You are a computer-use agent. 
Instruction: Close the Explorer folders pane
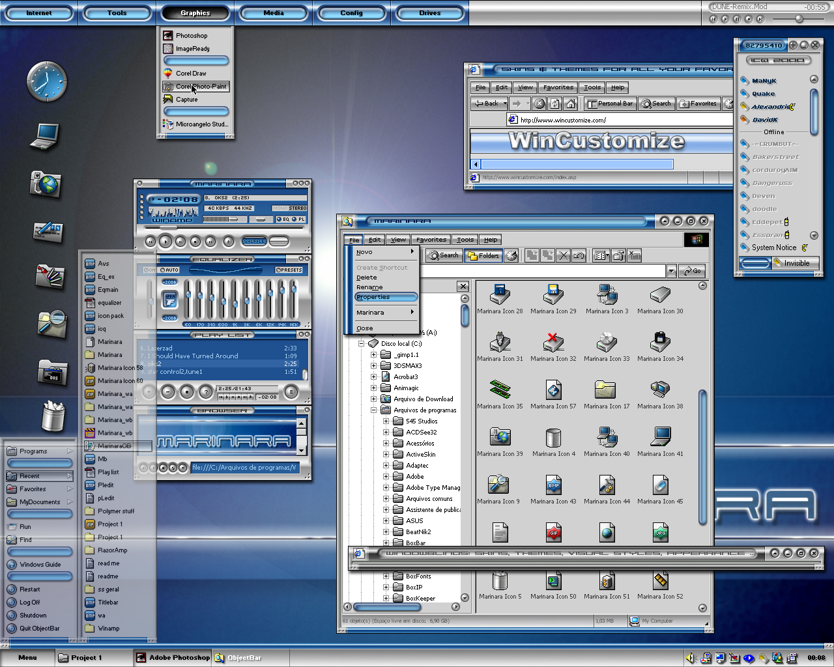click(463, 287)
